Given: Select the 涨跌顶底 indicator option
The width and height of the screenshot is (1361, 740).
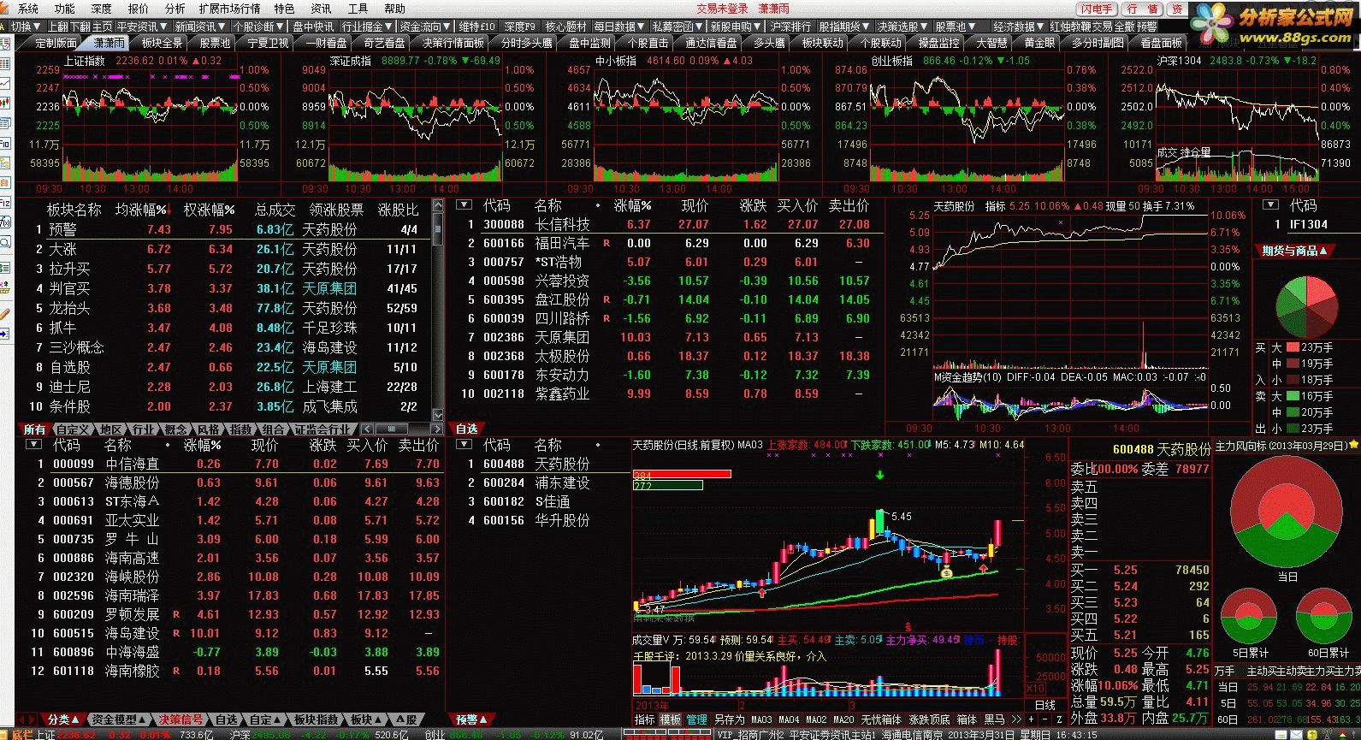Looking at the screenshot, I should click(929, 719).
